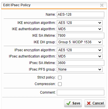Viewport: 108px width, 109px height.
Task: Expand the IPsec authentication algorithm dropdown
Action: coord(80,56)
